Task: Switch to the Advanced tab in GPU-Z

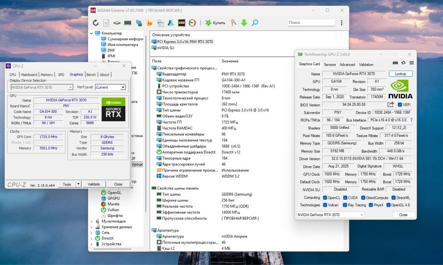Action: [x=347, y=64]
